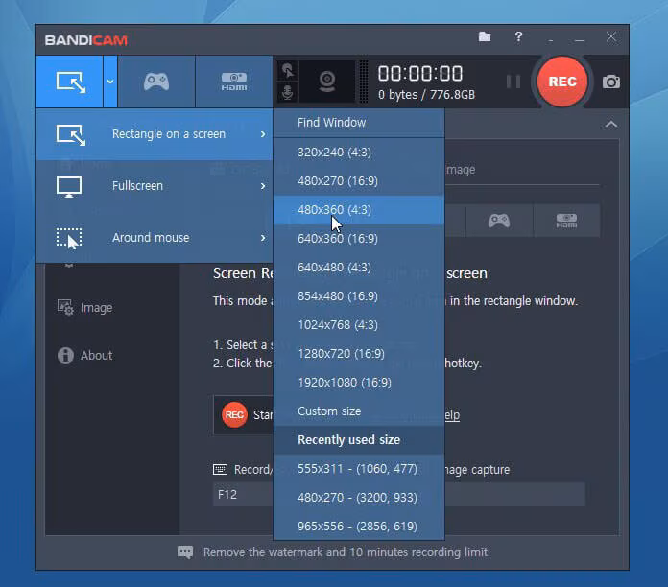668x587 pixels.
Task: Select 480x270 (16:9) size
Action: (x=359, y=181)
